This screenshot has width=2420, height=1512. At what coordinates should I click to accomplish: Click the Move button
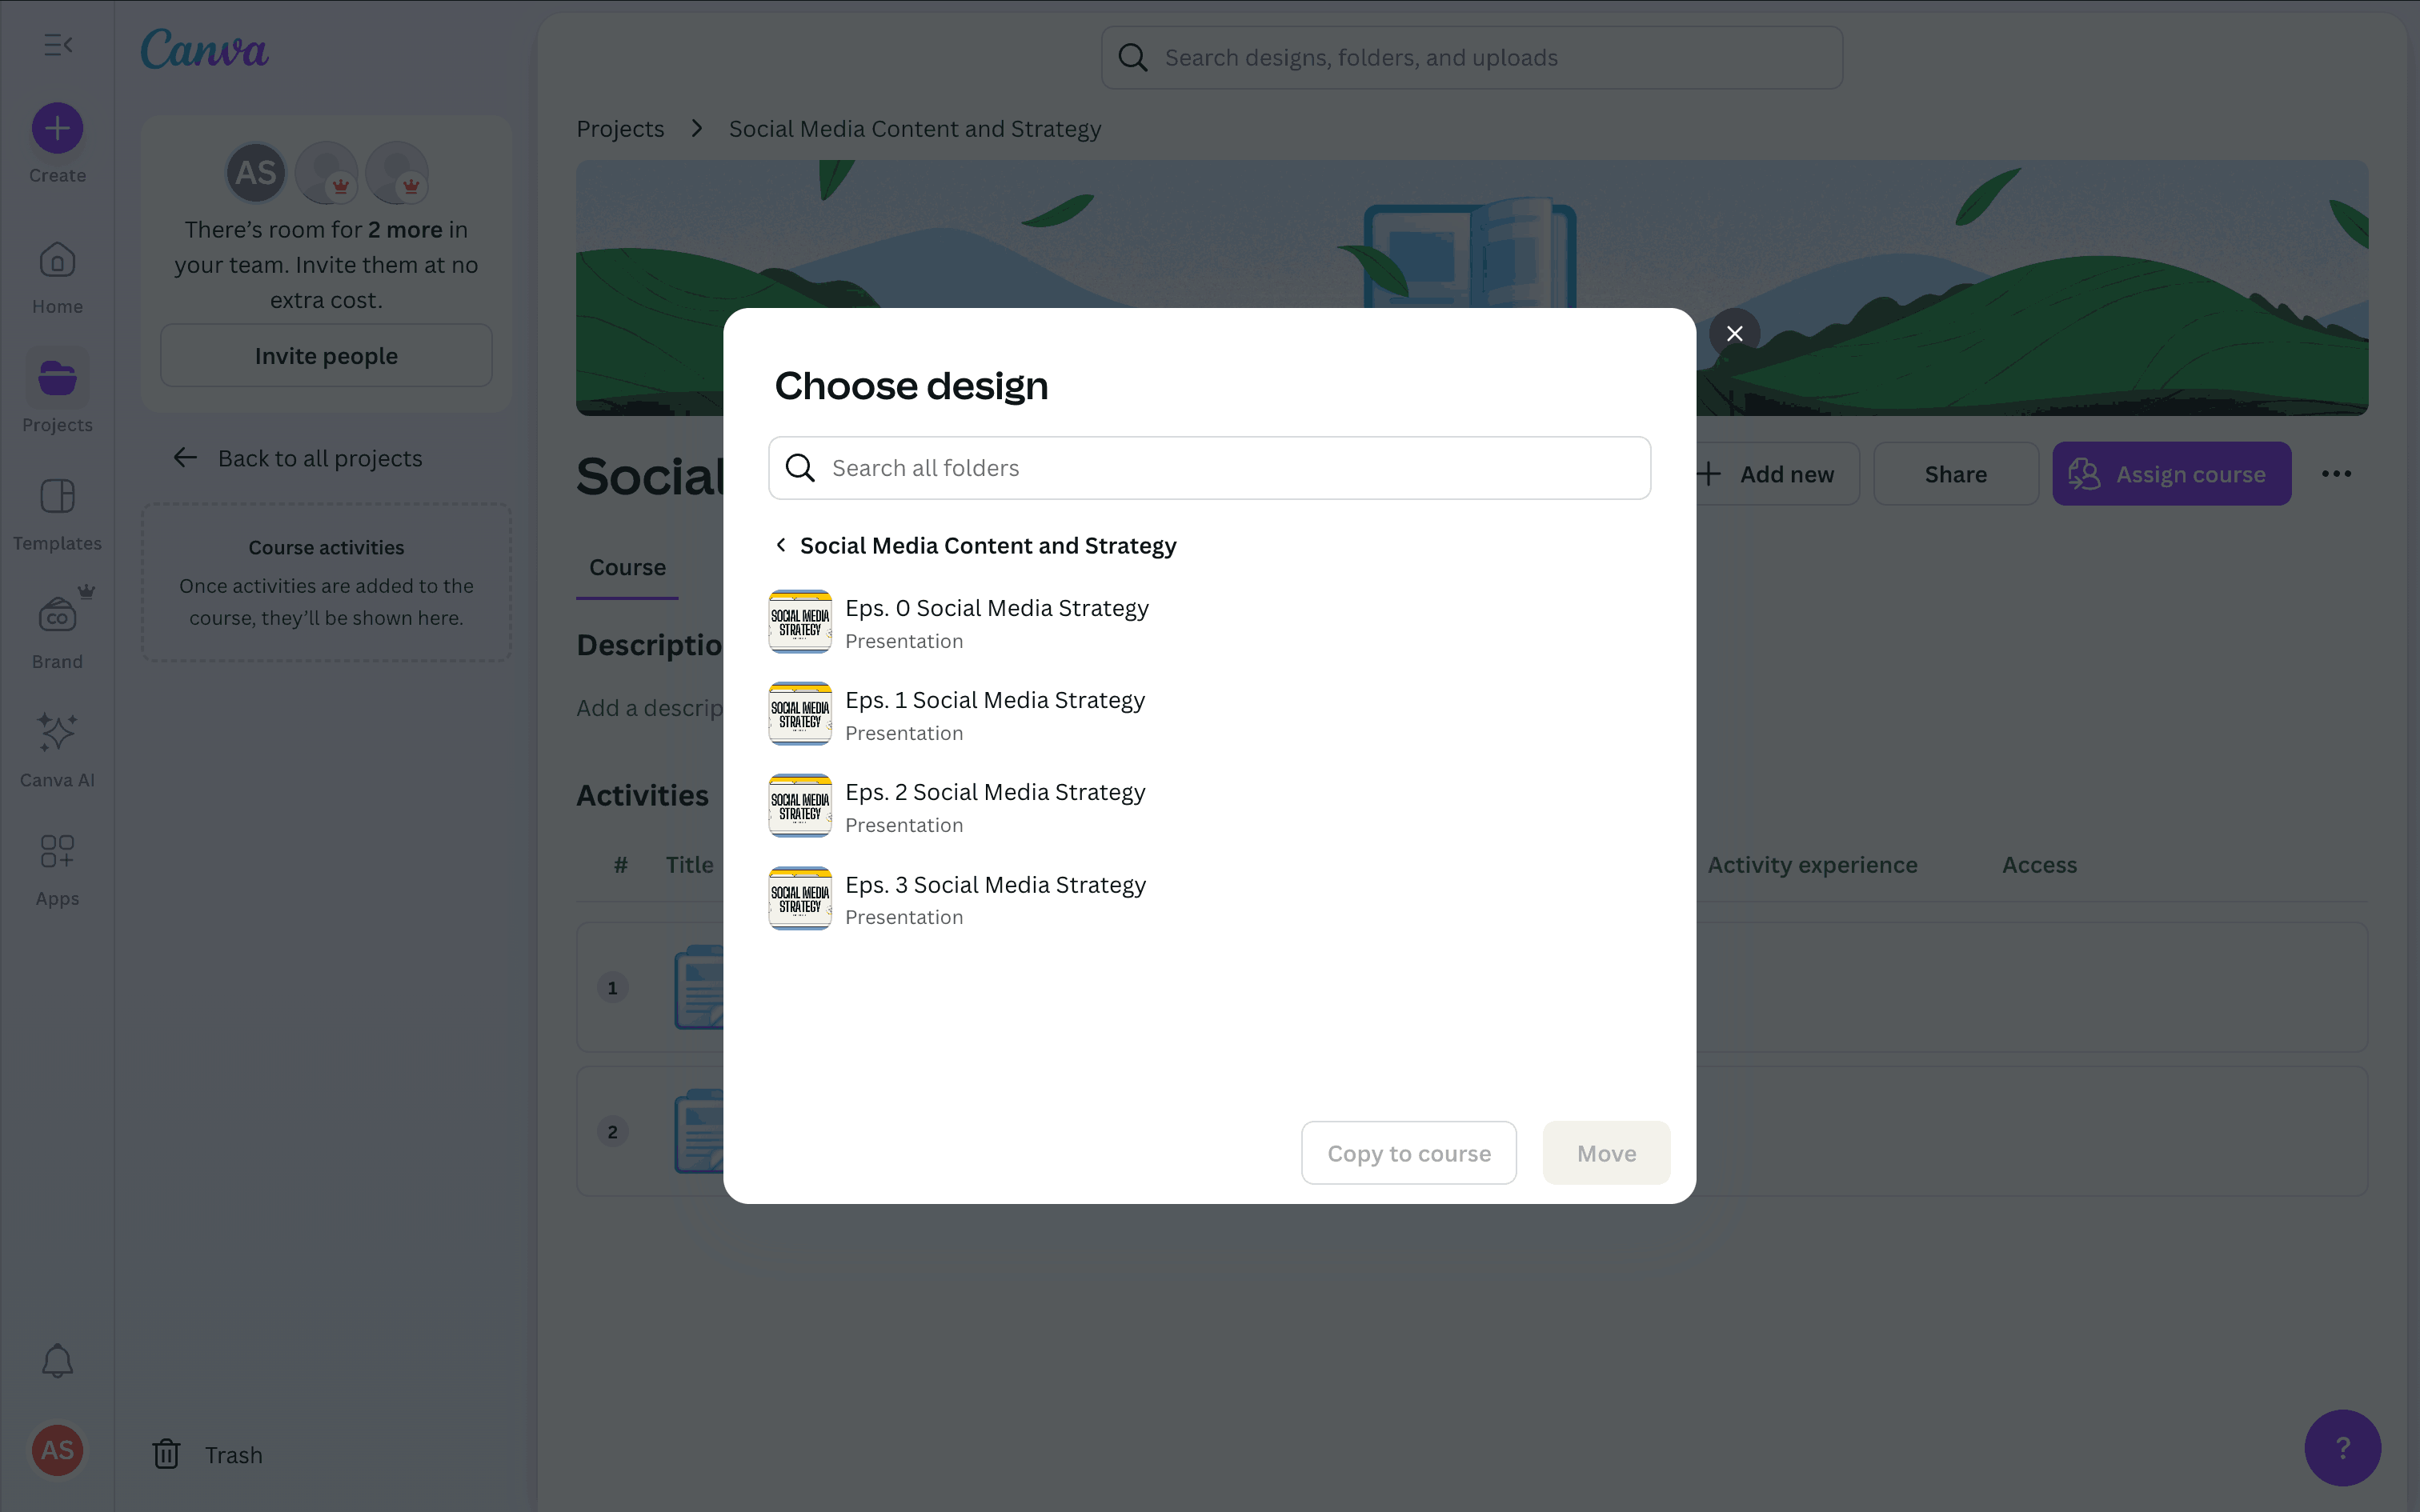[1605, 1153]
